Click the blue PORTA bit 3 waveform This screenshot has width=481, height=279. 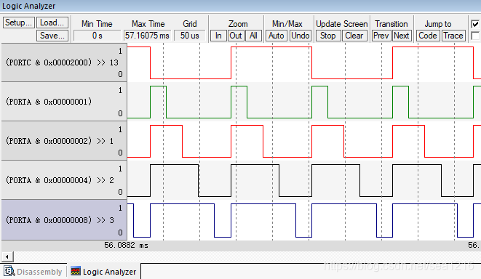point(304,220)
